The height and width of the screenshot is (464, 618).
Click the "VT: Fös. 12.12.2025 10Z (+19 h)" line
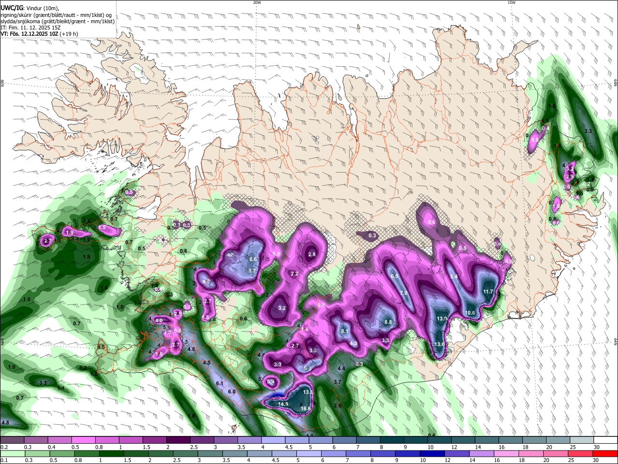click(39, 34)
